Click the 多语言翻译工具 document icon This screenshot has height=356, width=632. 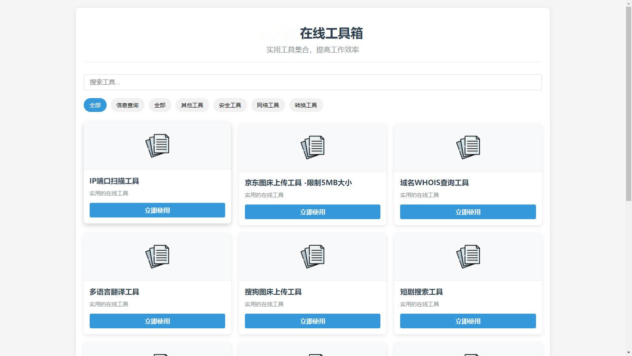click(x=157, y=256)
